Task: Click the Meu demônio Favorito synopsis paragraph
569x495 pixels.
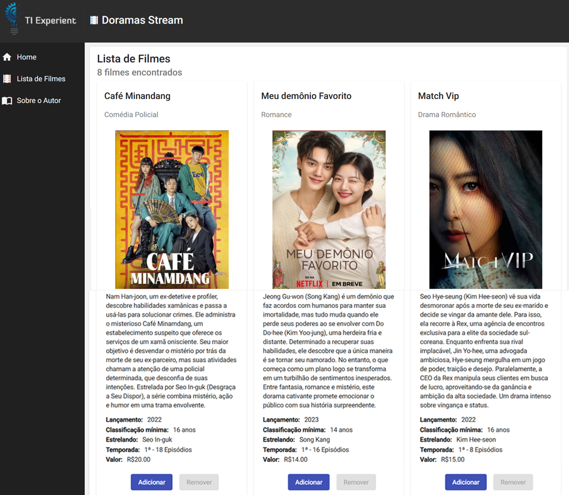Action: point(328,351)
